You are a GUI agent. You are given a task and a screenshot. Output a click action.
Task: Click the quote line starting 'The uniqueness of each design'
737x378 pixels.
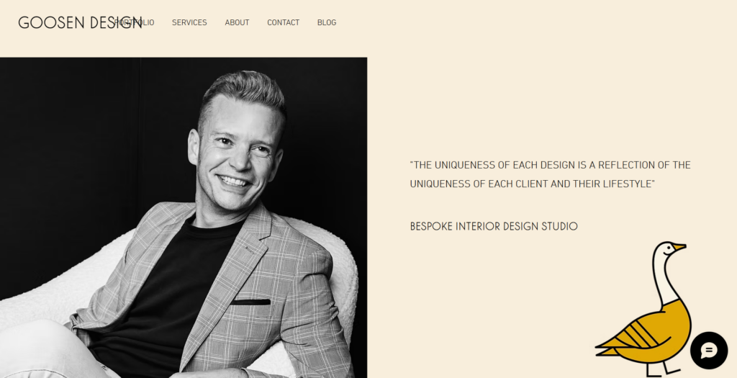(550, 165)
